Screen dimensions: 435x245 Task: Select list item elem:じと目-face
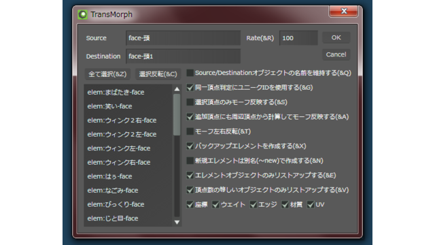coord(128,218)
